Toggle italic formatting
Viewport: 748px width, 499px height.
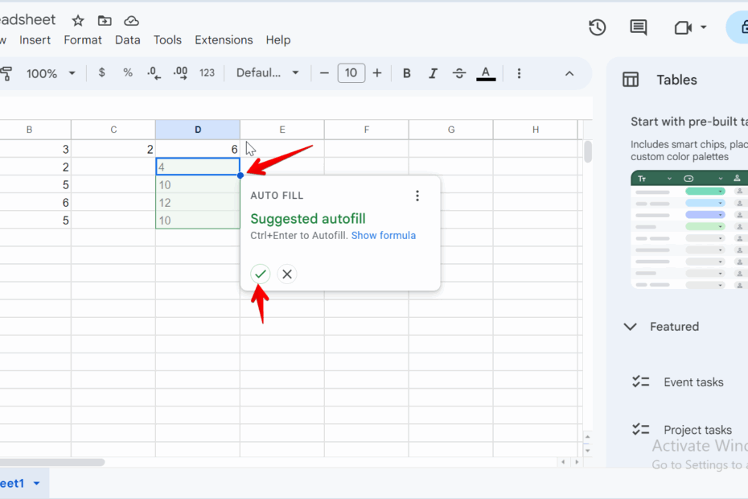433,73
